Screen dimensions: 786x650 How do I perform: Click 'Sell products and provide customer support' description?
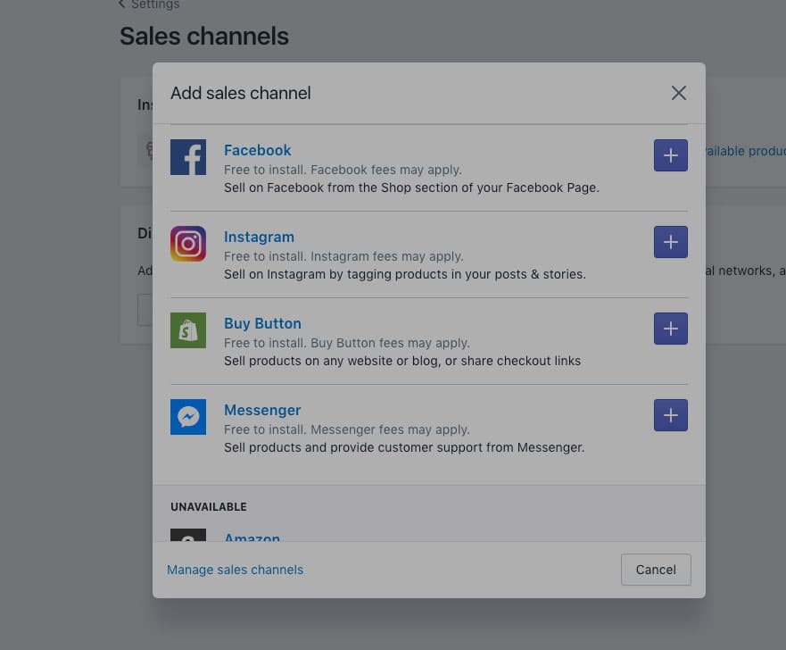point(404,447)
